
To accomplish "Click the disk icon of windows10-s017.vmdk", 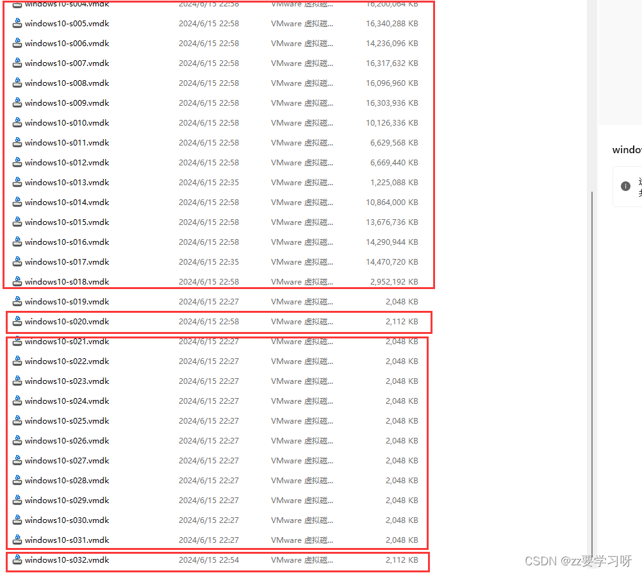I will point(17,262).
